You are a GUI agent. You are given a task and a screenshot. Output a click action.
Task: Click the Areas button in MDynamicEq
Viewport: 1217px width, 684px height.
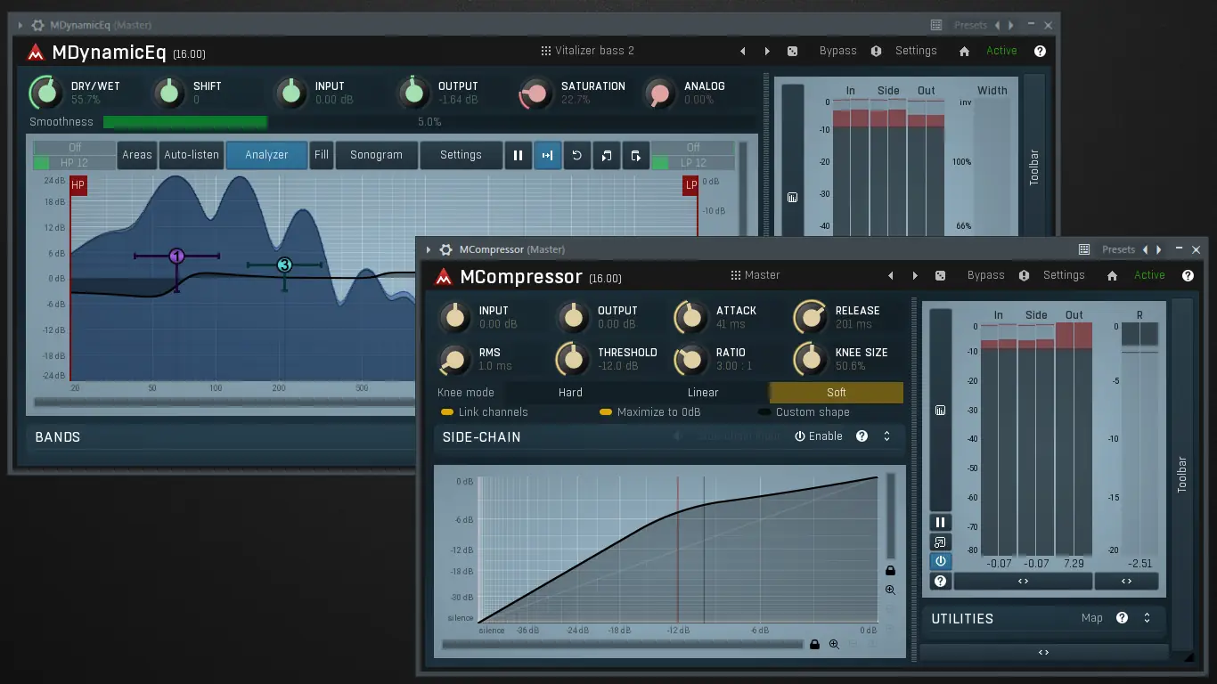coord(137,155)
